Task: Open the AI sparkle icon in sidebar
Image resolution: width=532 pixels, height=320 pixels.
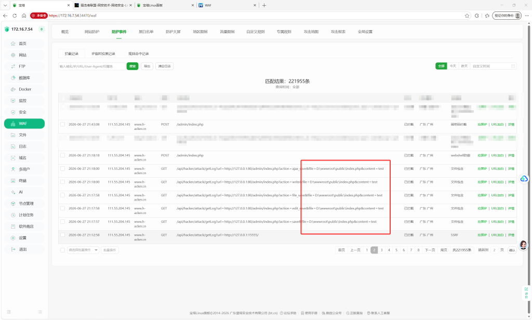Action: point(13,192)
